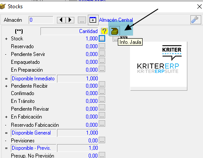Open Stock quantity detail ellipsis button

coord(102,39)
